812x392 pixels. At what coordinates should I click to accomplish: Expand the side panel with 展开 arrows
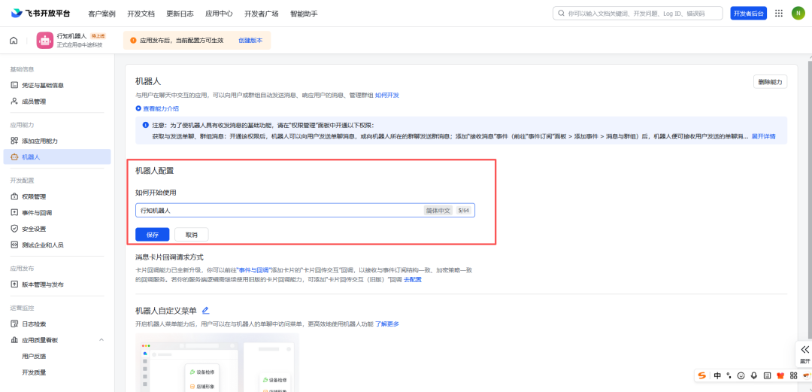coord(804,354)
